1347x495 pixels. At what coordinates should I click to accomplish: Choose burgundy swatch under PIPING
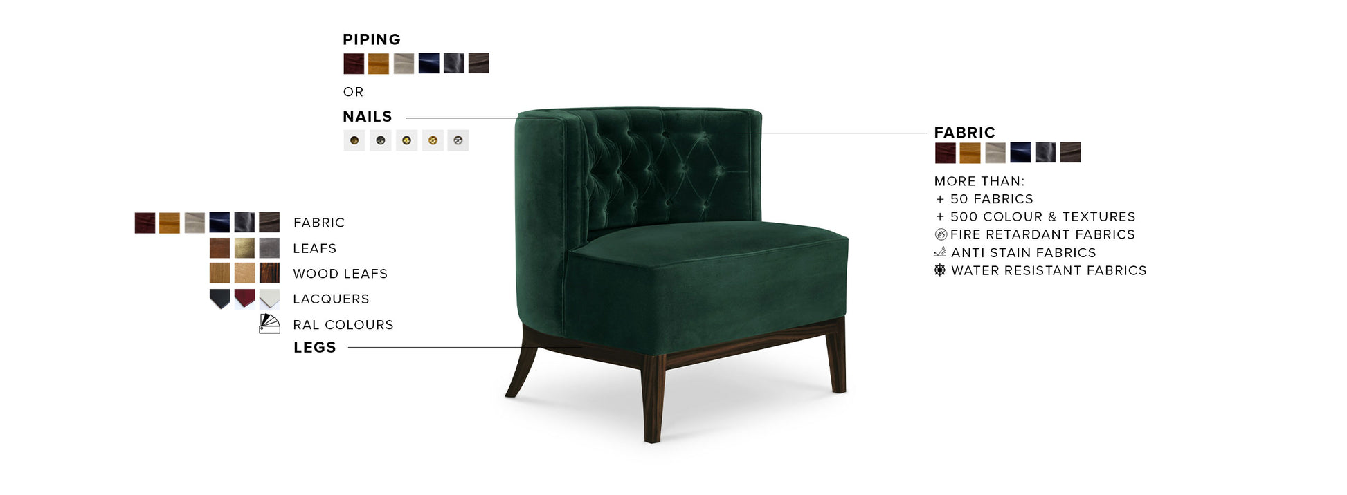pos(354,64)
